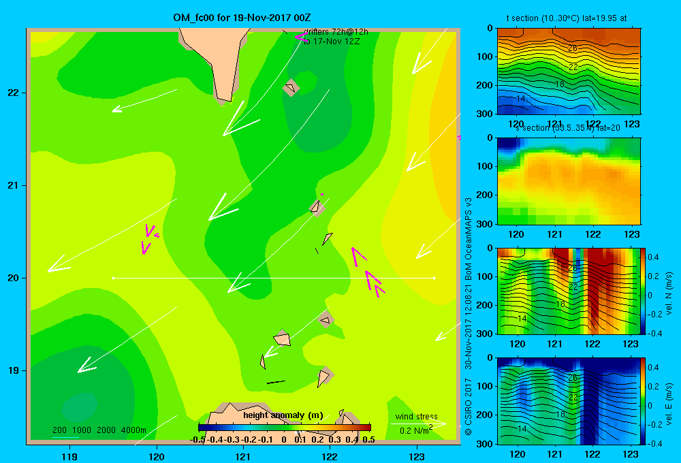The width and height of the screenshot is (681, 463).
Task: Click longitude label 120 below the main map
Action: click(157, 456)
